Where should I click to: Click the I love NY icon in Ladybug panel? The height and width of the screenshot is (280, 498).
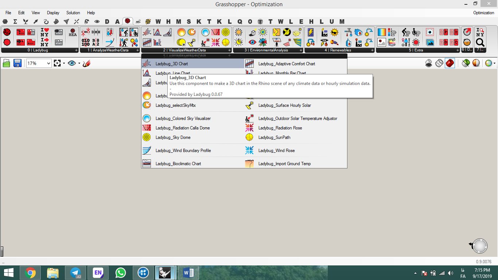44,32
